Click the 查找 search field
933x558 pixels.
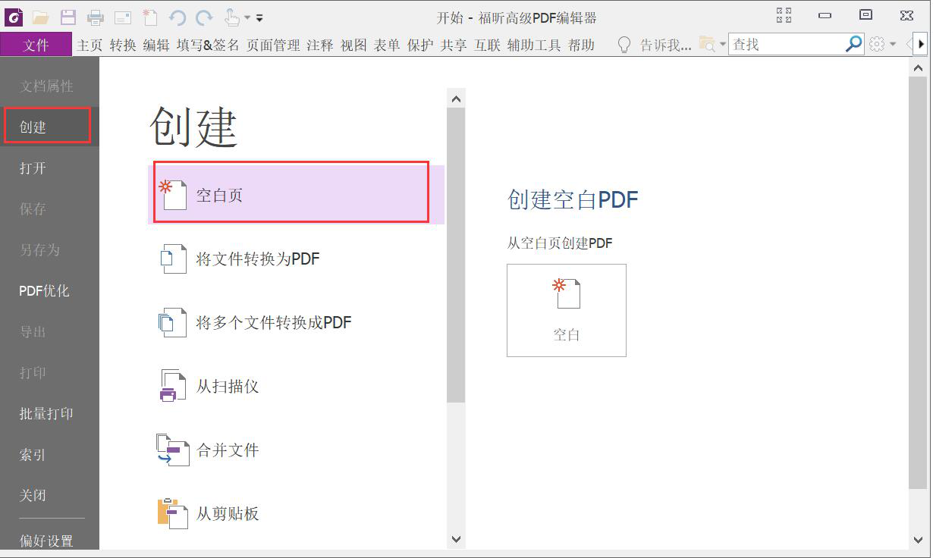(789, 44)
